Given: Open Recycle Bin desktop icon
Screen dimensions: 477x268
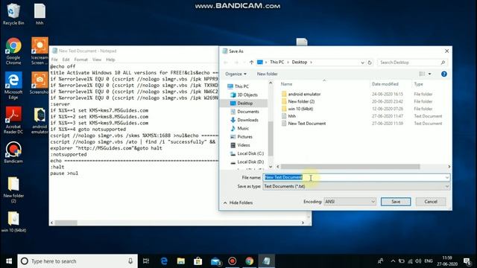Looking at the screenshot, I should (13, 13).
